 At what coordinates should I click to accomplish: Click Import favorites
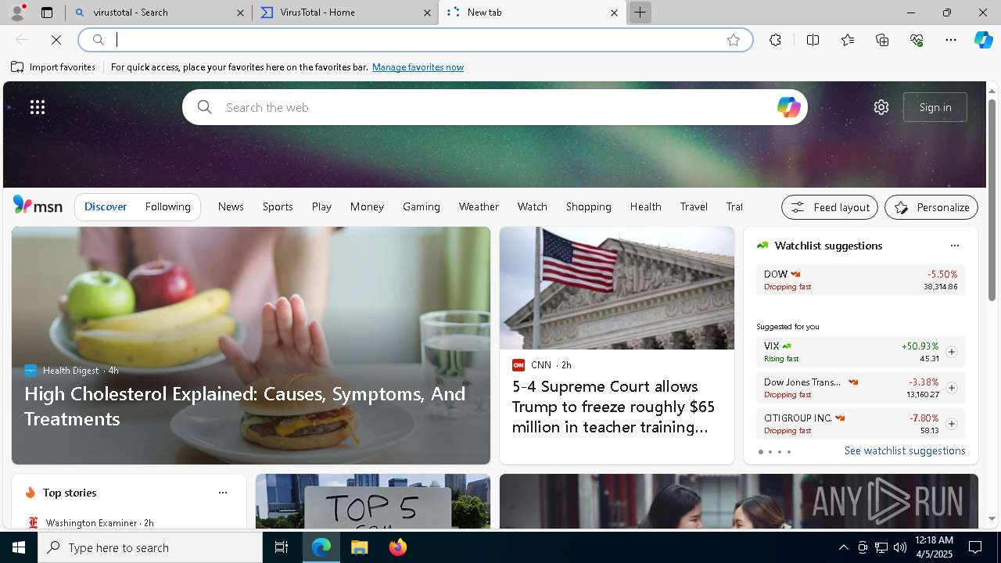53,67
